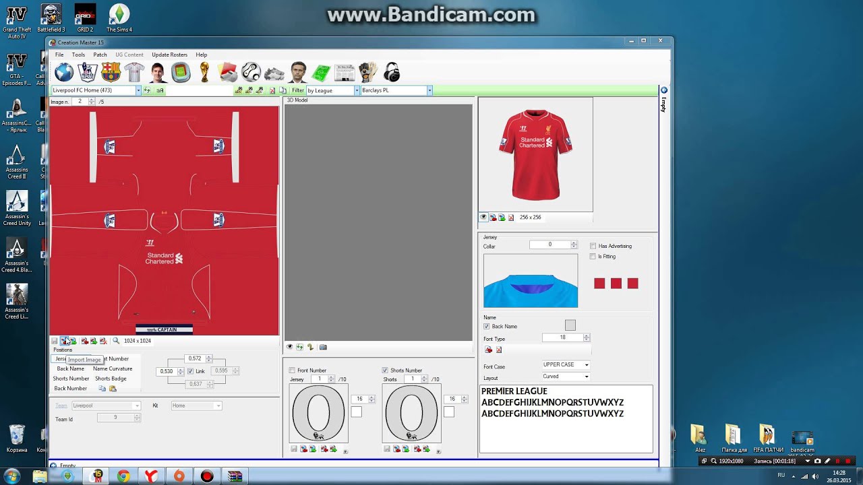Open the Premier League leagues icon
863x485 pixels.
[88, 72]
